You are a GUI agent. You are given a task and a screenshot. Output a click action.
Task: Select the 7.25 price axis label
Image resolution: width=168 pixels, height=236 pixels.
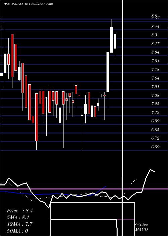[x=155, y=104]
